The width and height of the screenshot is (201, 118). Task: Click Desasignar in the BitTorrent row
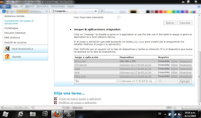coord(185,61)
